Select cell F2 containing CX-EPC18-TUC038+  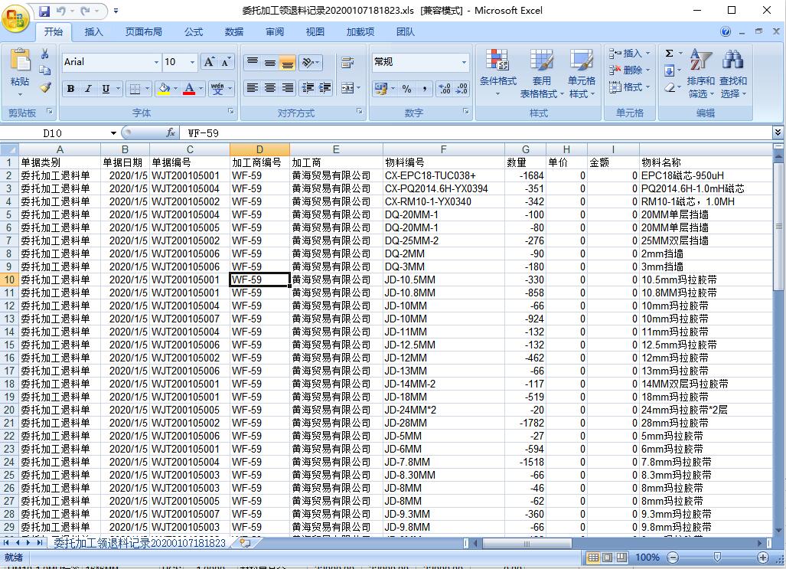tap(443, 175)
